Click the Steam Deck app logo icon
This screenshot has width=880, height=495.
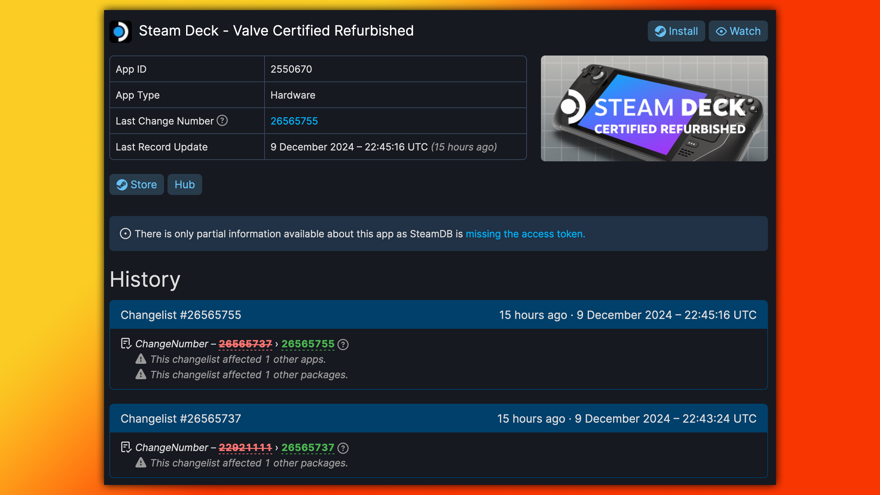click(x=121, y=32)
